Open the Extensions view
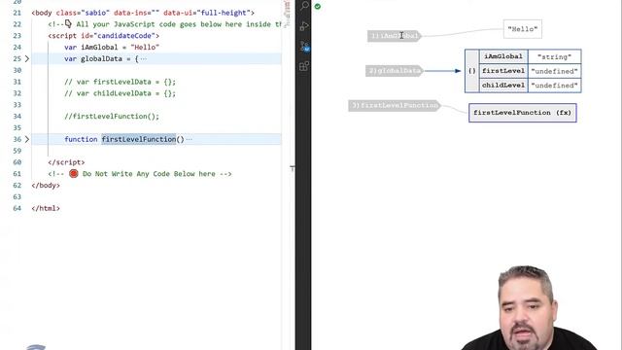 (304, 66)
